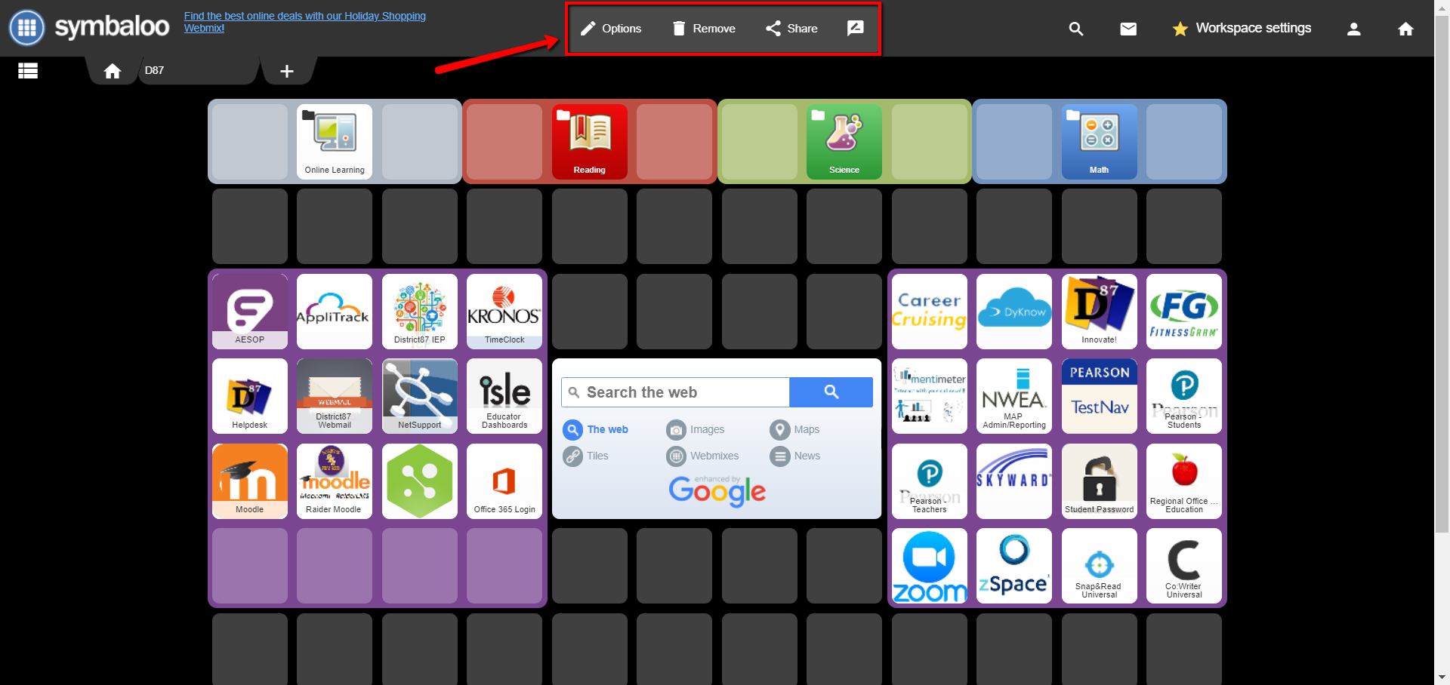Open the Skyward tile

pos(1014,481)
